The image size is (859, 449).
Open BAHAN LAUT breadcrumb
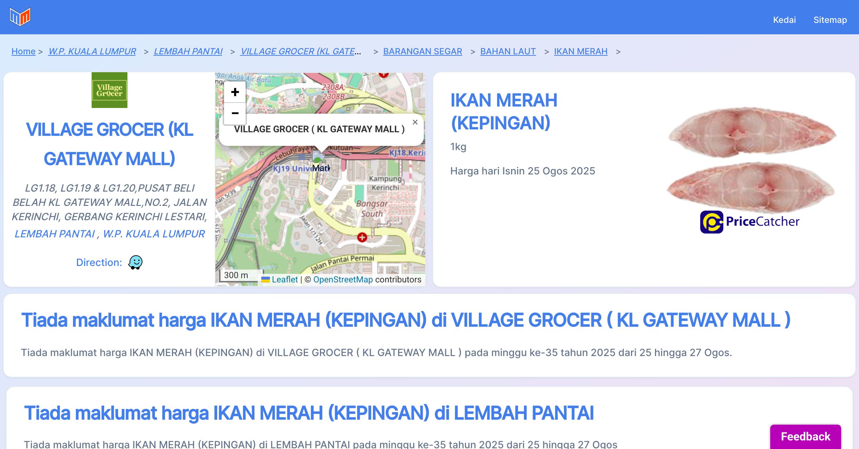click(508, 51)
